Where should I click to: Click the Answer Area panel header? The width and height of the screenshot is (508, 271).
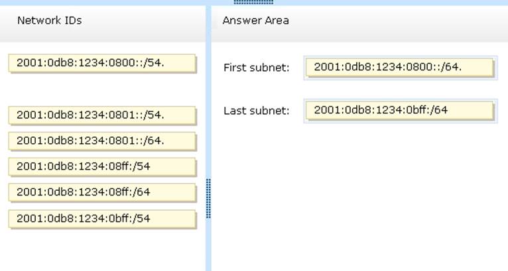point(256,21)
